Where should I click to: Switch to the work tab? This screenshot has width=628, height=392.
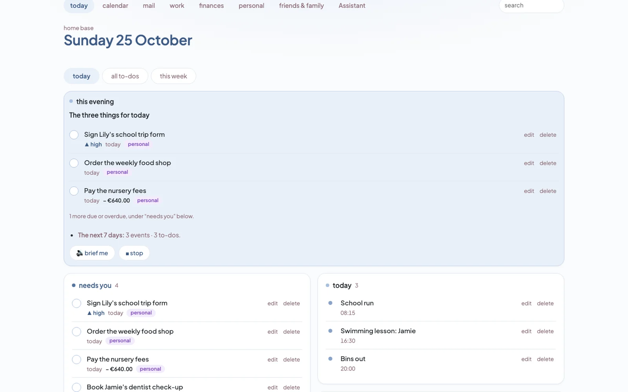coord(177,5)
